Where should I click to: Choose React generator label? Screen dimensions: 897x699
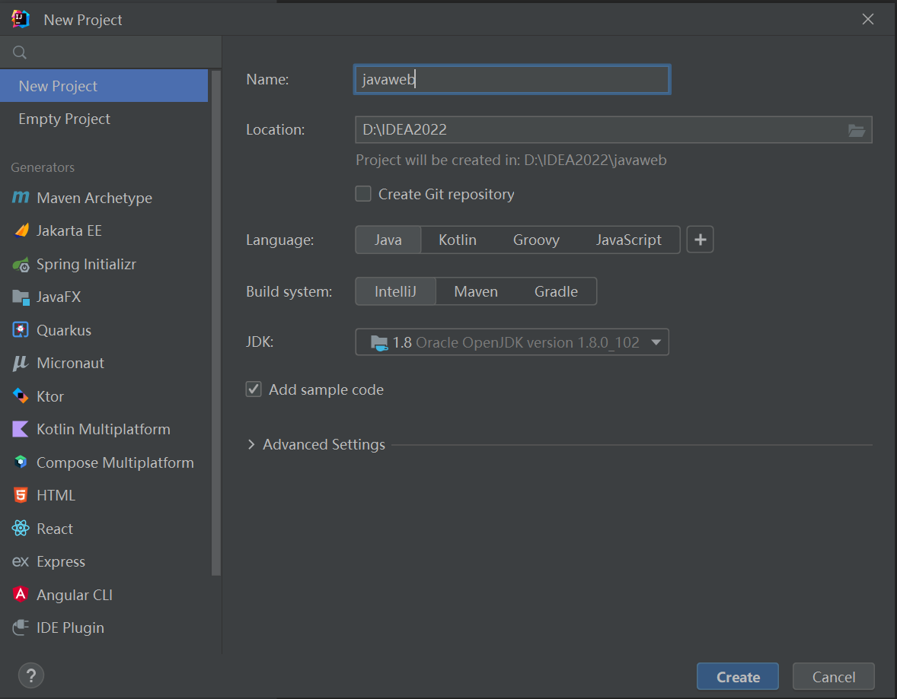click(55, 529)
